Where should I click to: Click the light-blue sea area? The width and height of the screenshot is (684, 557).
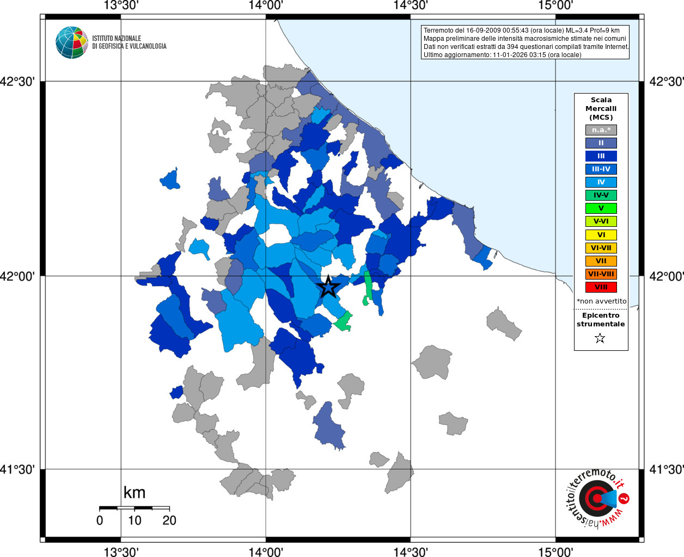(x=490, y=136)
